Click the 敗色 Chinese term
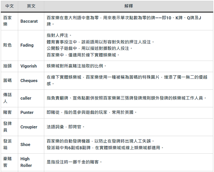 click(x=7, y=45)
